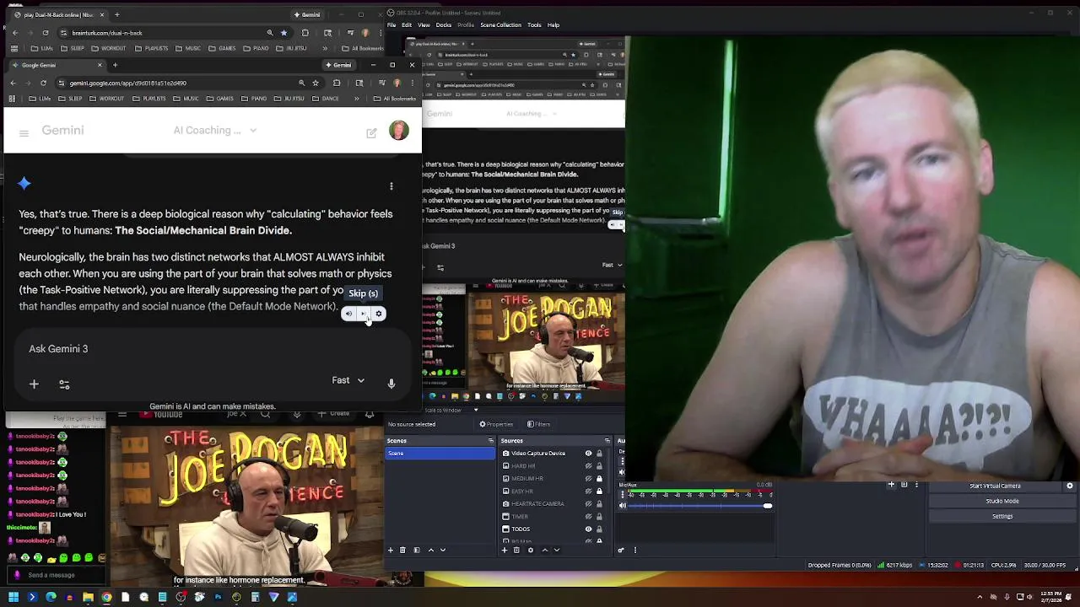Open the Google account avatar in Gemini
Screen dimensions: 1080x607
399,131
